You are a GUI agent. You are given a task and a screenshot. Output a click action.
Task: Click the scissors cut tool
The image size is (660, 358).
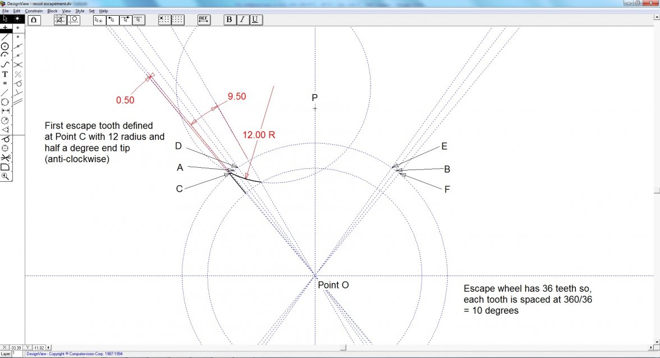coord(5,158)
